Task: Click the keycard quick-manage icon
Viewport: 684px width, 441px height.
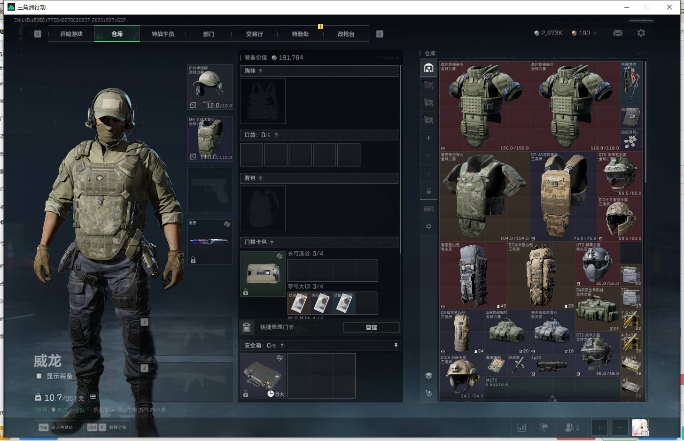Action: pyautogui.click(x=247, y=327)
